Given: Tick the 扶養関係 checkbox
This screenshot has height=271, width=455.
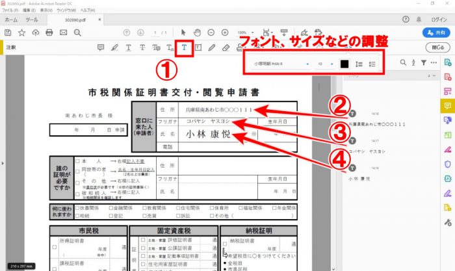Looking at the screenshot, I should 77,208.
